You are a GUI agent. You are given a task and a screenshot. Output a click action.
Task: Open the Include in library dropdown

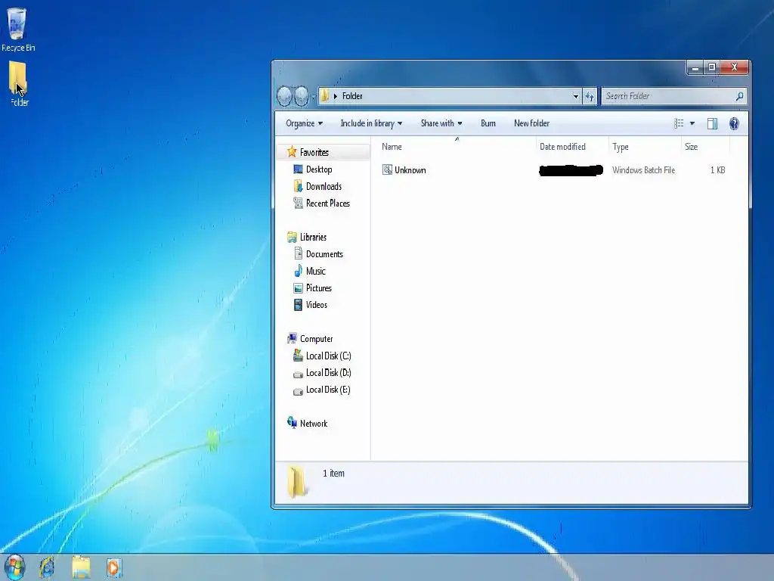[x=371, y=123]
